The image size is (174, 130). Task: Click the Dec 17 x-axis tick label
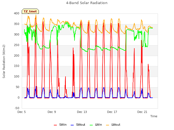coord(112,112)
